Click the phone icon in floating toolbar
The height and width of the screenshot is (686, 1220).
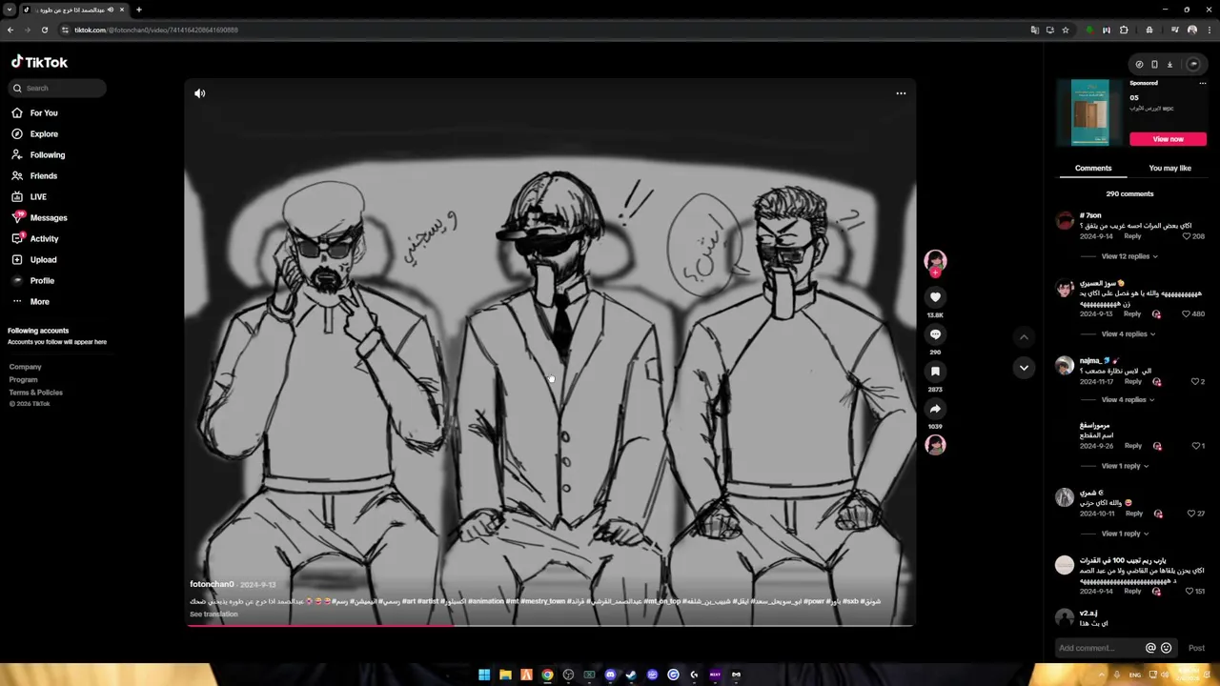[1154, 65]
